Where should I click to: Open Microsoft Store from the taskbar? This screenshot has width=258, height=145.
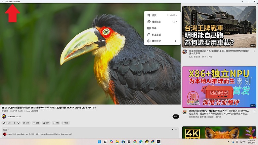tap(123, 142)
